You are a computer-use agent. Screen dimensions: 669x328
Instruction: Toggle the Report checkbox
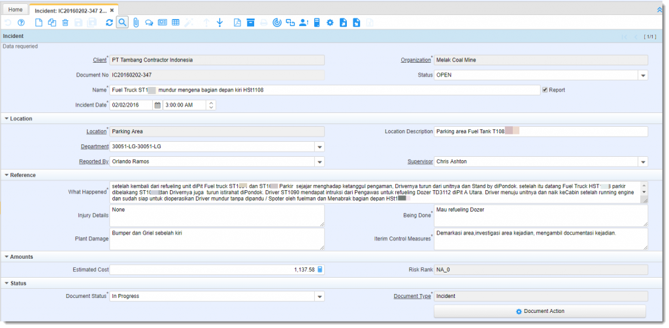click(545, 90)
